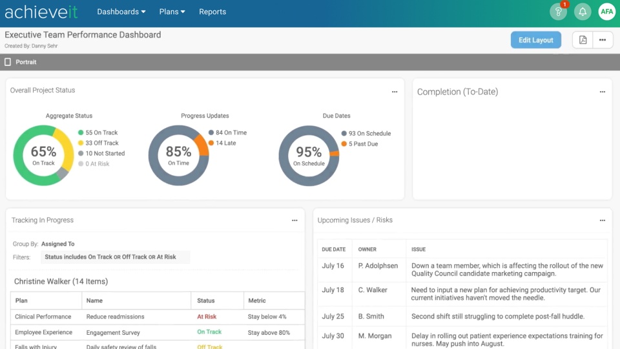This screenshot has height=349, width=620.
Task: Export dashboard using the PDF icon
Action: click(x=583, y=40)
